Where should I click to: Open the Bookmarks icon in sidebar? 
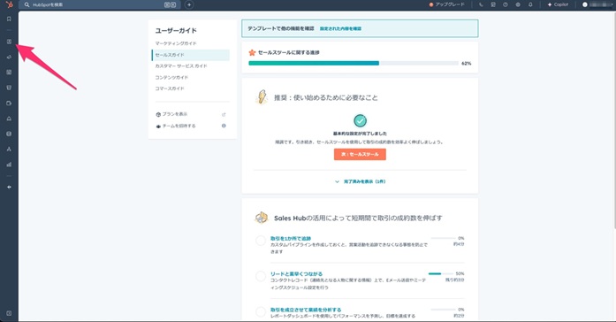(x=9, y=19)
